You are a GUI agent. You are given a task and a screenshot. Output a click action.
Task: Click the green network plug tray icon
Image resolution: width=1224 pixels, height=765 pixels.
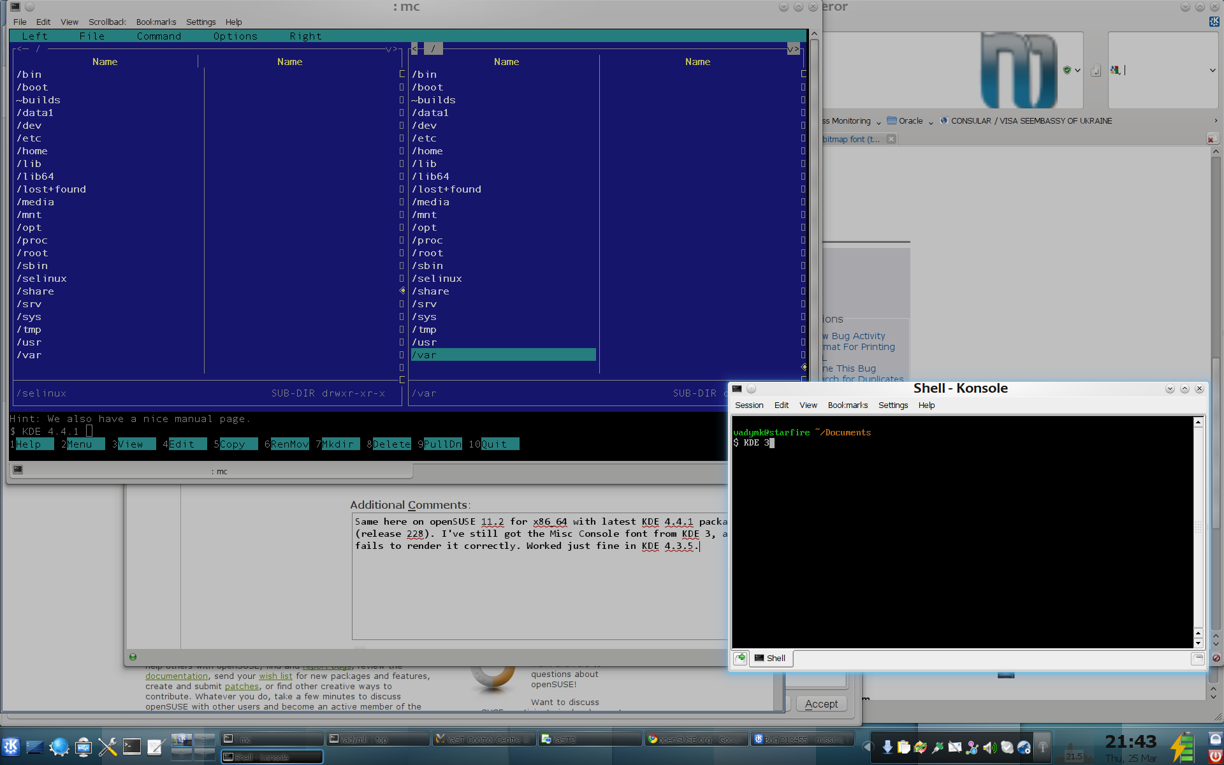tap(938, 747)
